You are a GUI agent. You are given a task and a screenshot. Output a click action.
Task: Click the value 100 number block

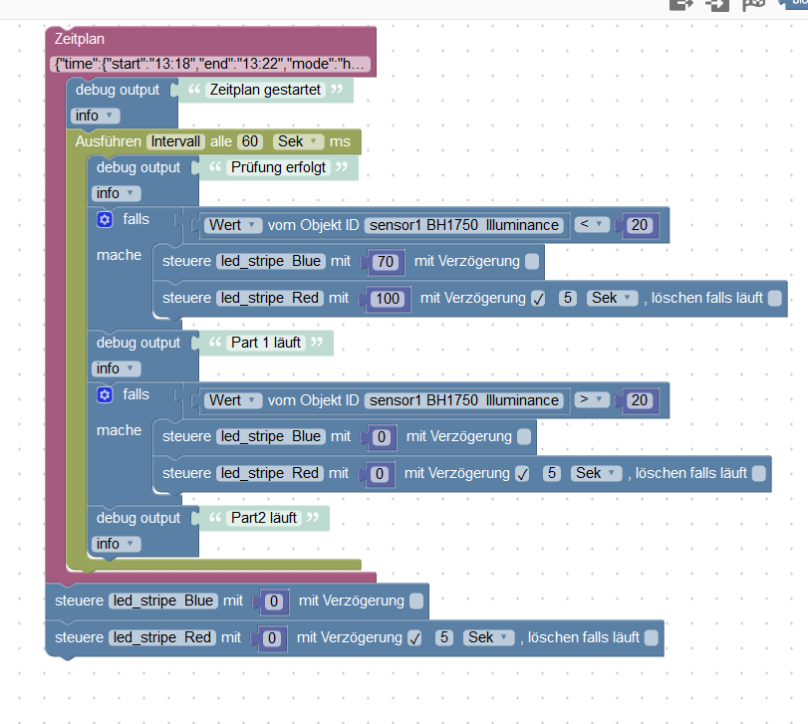tap(388, 299)
